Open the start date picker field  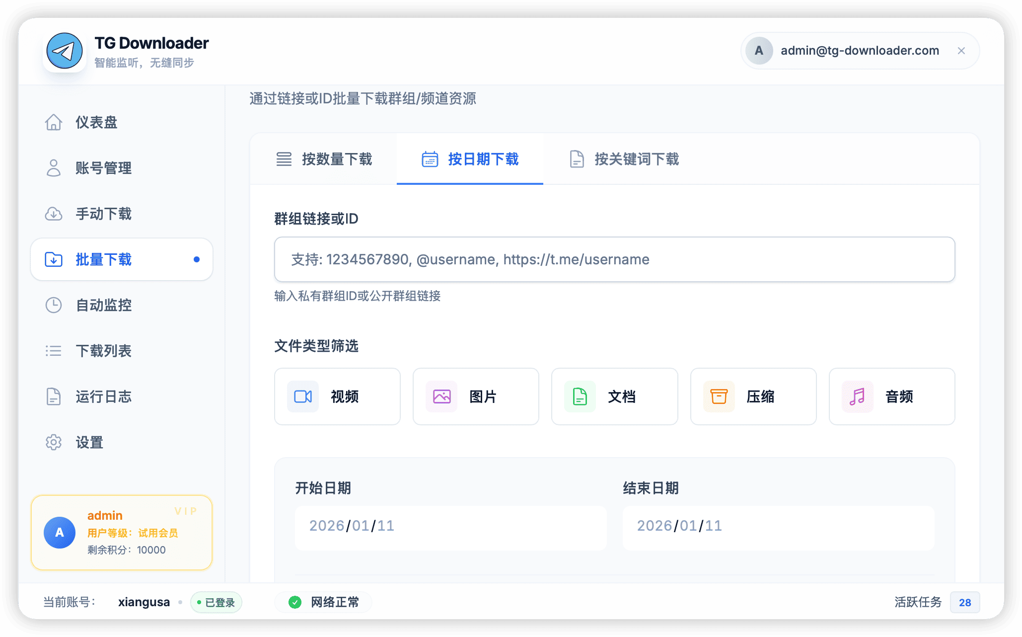(x=450, y=526)
